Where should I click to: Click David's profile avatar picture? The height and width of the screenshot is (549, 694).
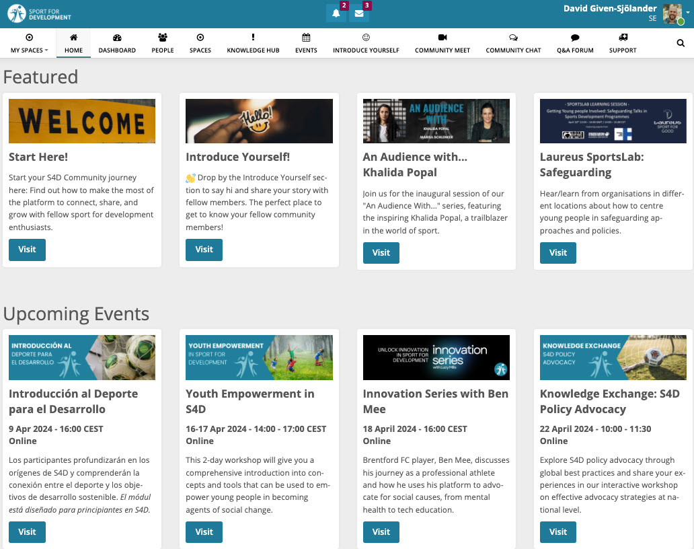[x=672, y=13]
